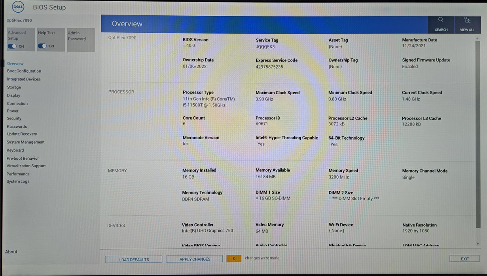The width and height of the screenshot is (487, 276).
Task: Click the MEMORY section heading
Action: point(117,171)
